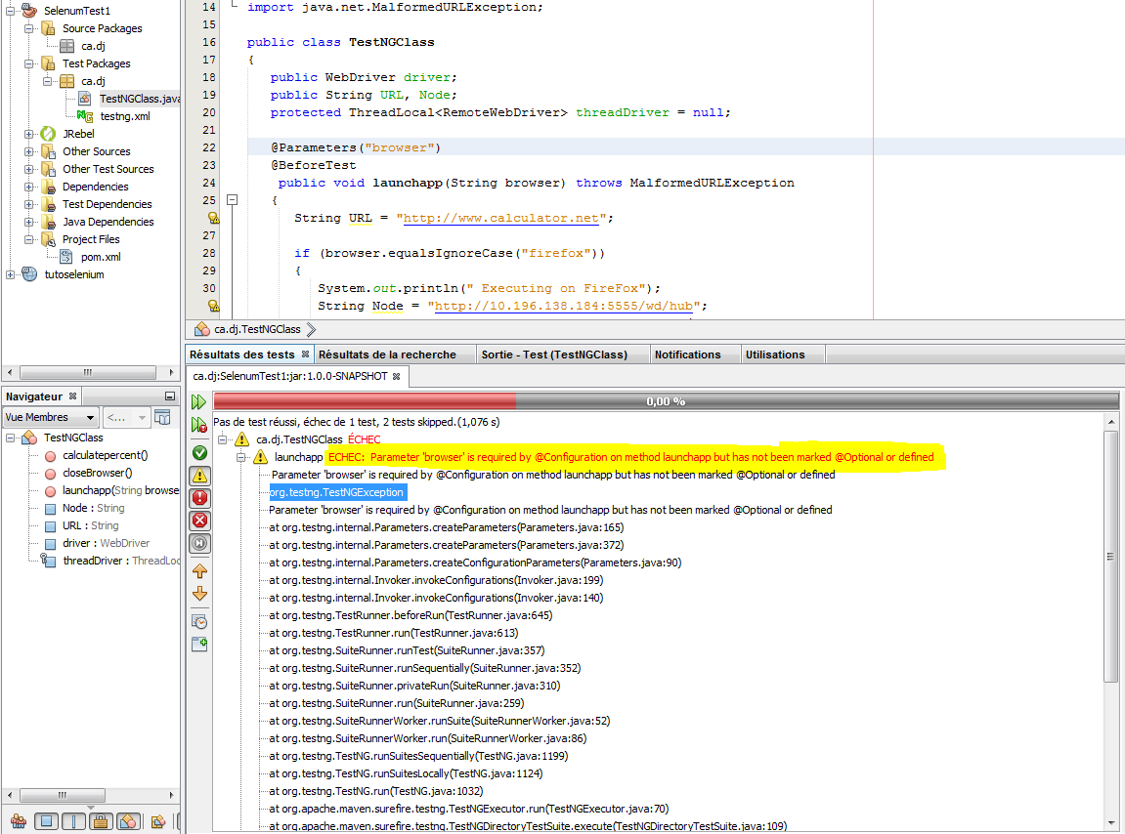Open the Vue Membres dropdown
Screen dimensions: 1125x834
[x=49, y=418]
